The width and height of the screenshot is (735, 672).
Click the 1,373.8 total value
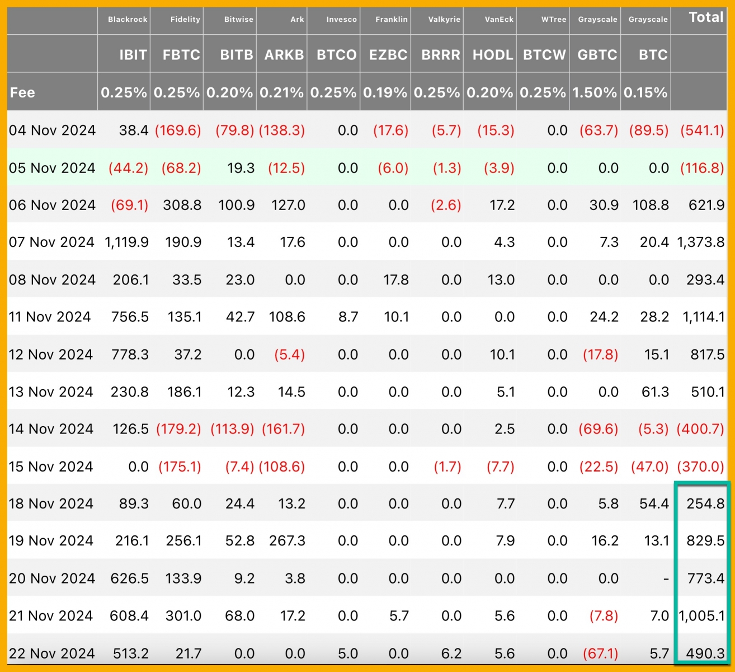(700, 242)
